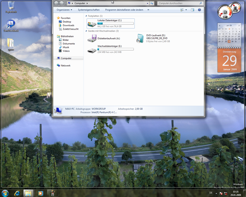Click the Start orb button
This screenshot has height=197, width=246.
point(5,193)
